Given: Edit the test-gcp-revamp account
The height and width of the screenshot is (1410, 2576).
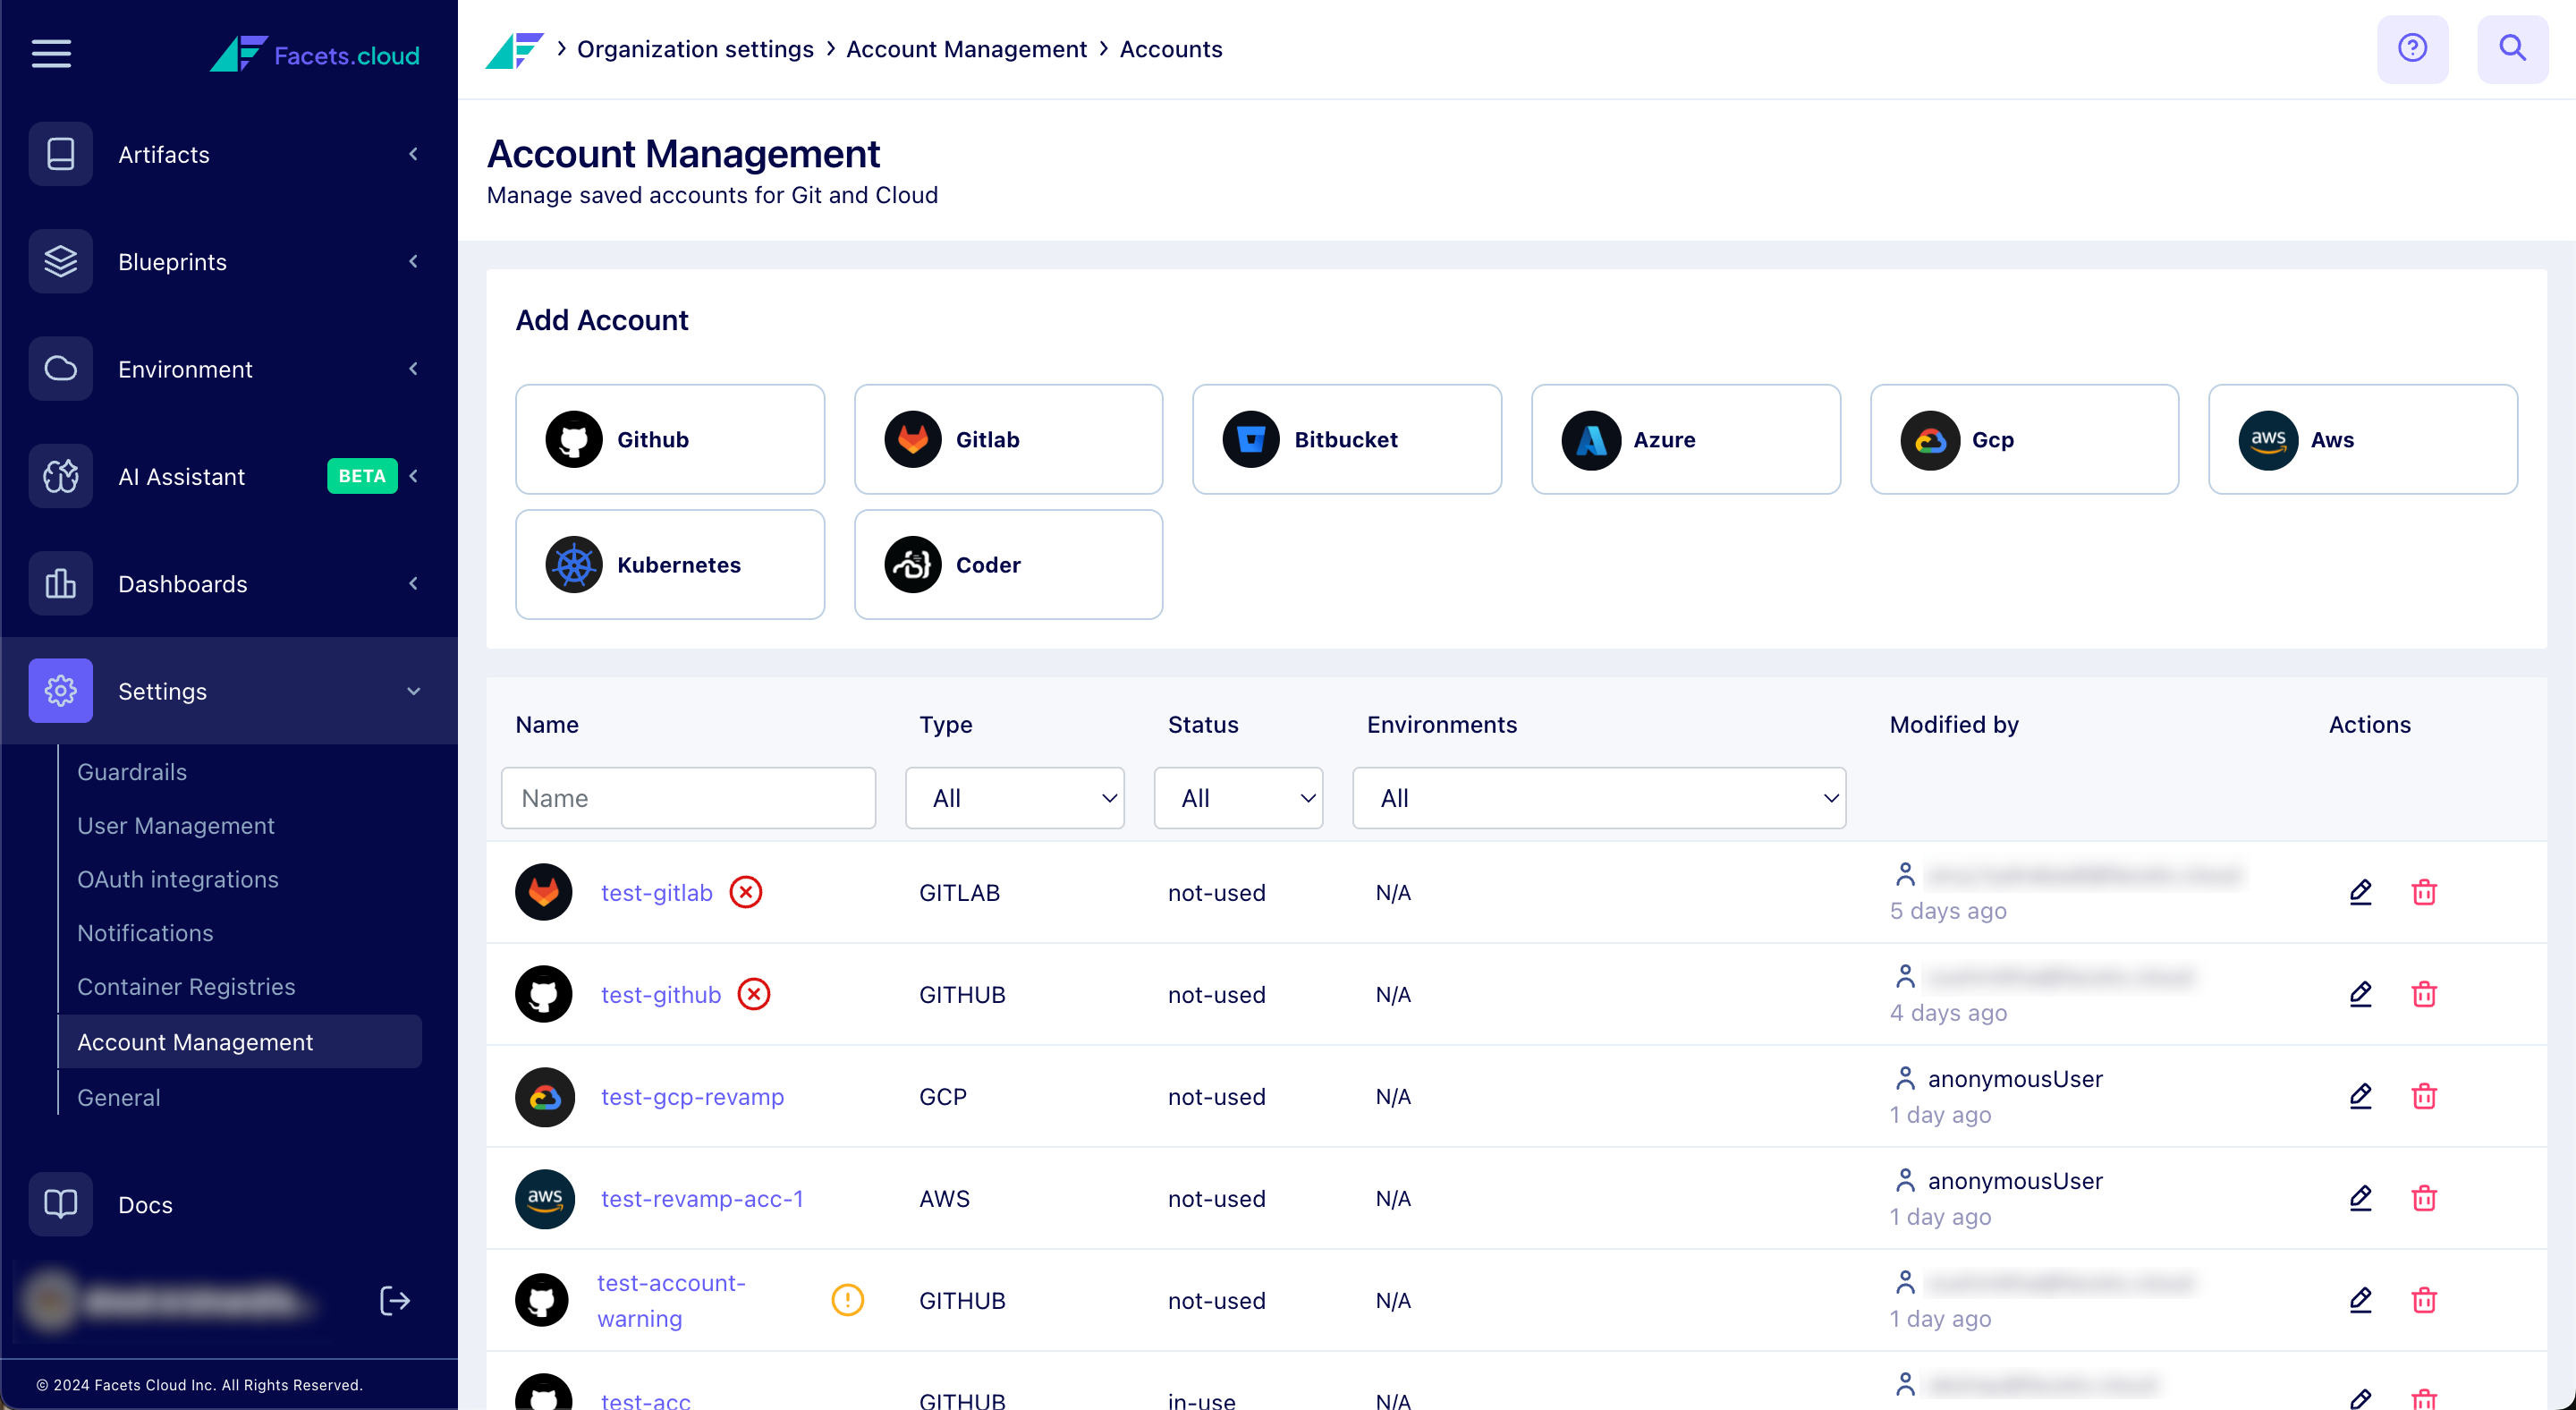Looking at the screenshot, I should 2361,1096.
